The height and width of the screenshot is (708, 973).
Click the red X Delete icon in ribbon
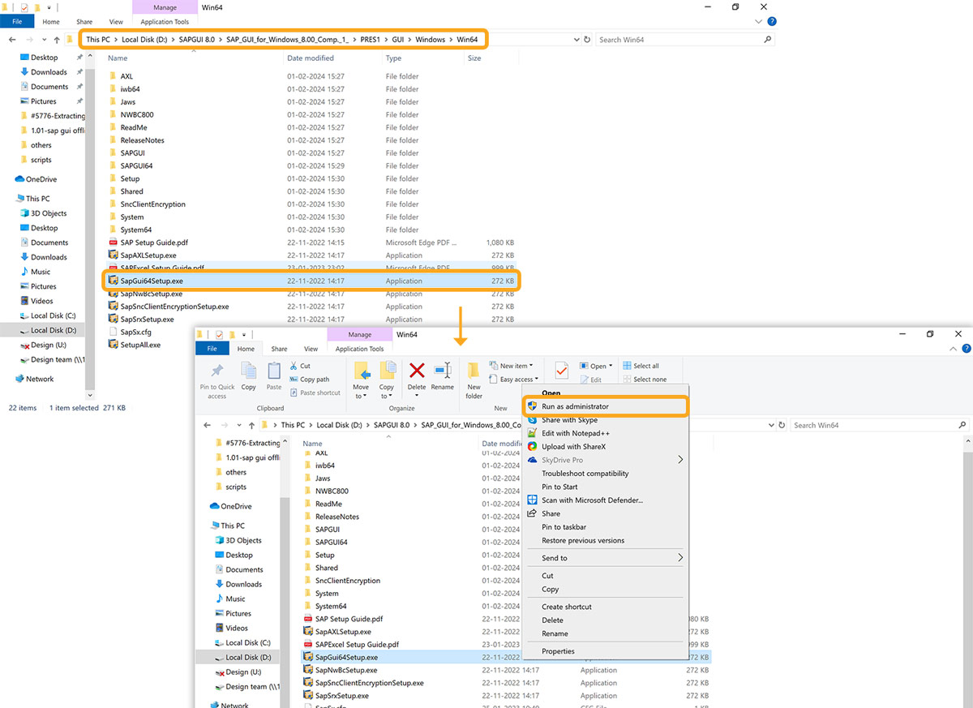pos(417,371)
